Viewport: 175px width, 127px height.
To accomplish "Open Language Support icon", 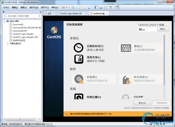I will pos(79,59).
